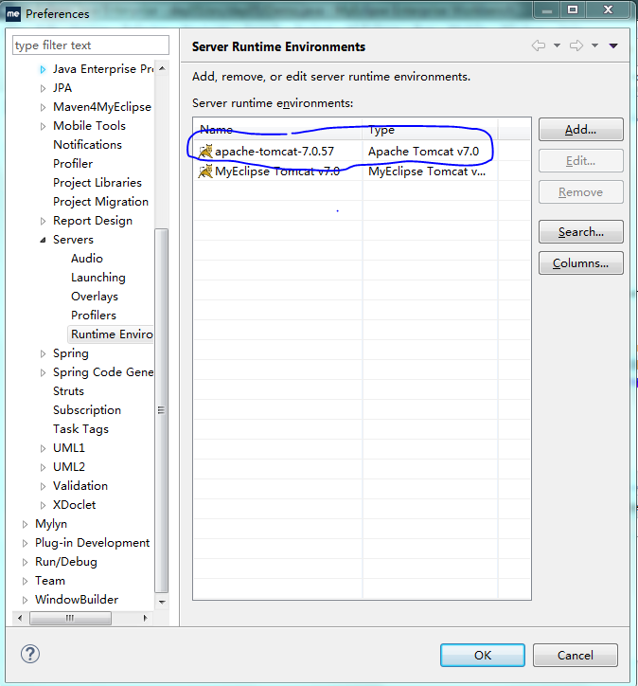Select Launching under Servers
Viewport: 638px width, 686px height.
[97, 278]
